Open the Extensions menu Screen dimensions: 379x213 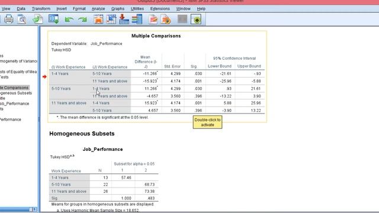pyautogui.click(x=160, y=8)
